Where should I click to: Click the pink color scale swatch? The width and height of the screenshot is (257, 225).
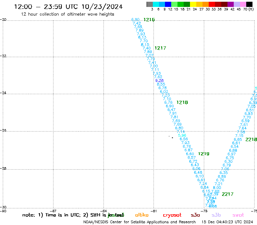pyautogui.click(x=243, y=4)
